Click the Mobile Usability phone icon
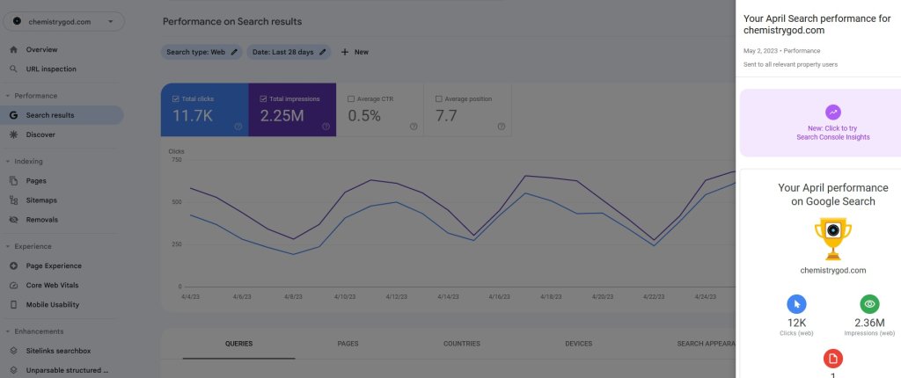Screen dimensions: 901x378 pos(14,304)
